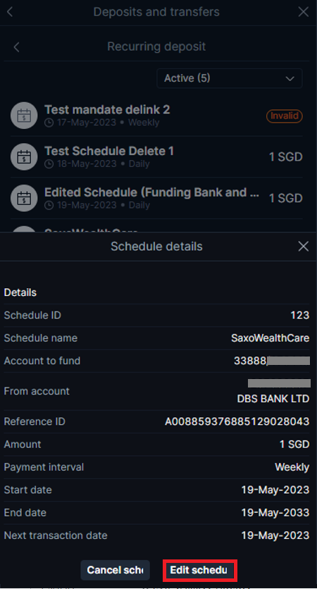Screen dimensions: 317x589
Task: Click the Reference ID value A00885937688...
Action: tap(237, 422)
